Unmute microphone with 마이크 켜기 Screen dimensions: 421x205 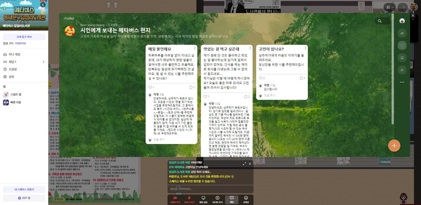click(189, 200)
